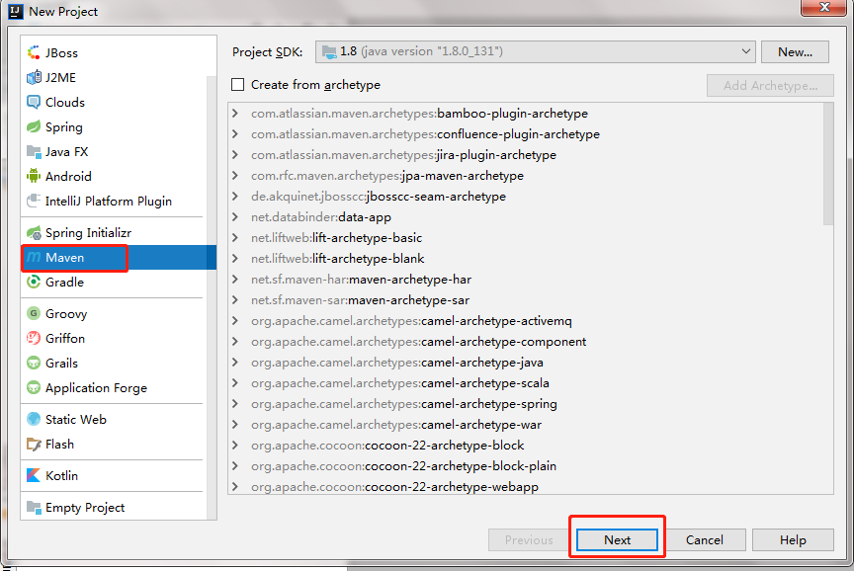Select camel-archetype-java row
Image resolution: width=854 pixels, height=571 pixels.
(x=526, y=362)
